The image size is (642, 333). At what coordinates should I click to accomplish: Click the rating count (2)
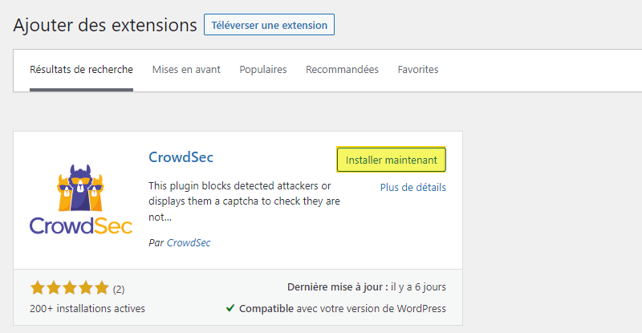[x=119, y=289]
